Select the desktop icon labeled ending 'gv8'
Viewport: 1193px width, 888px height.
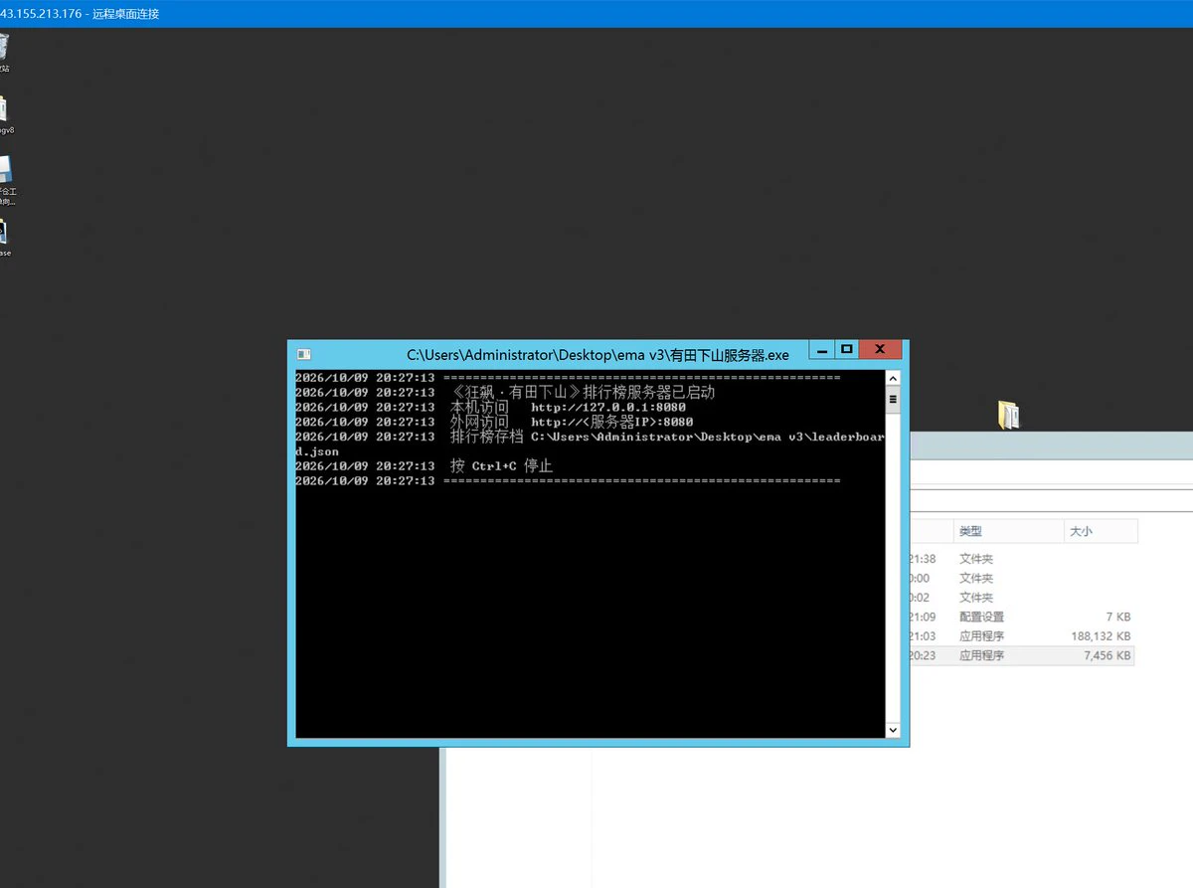click(4, 114)
